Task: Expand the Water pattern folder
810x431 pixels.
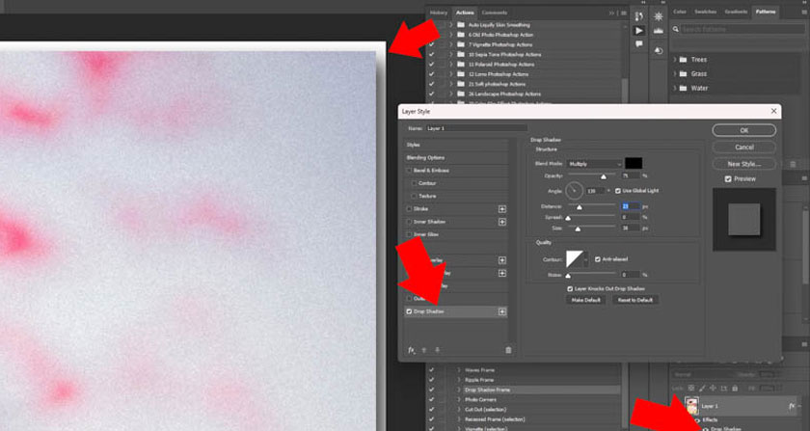Action: pos(675,89)
